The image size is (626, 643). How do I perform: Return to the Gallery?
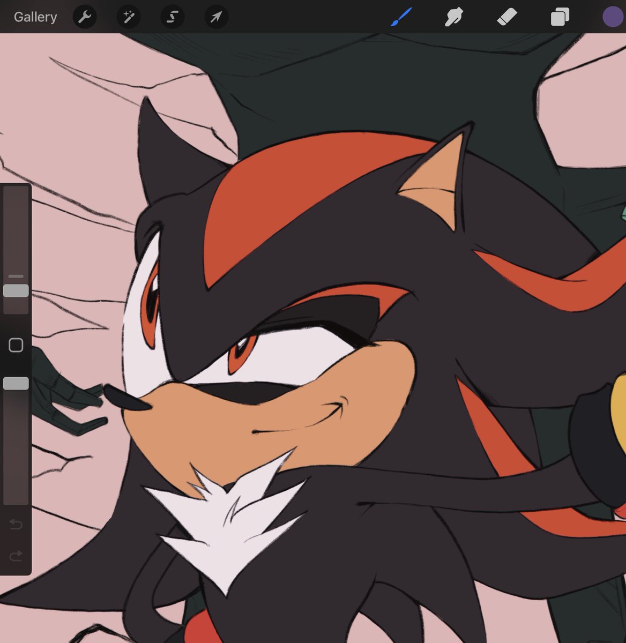click(x=35, y=17)
